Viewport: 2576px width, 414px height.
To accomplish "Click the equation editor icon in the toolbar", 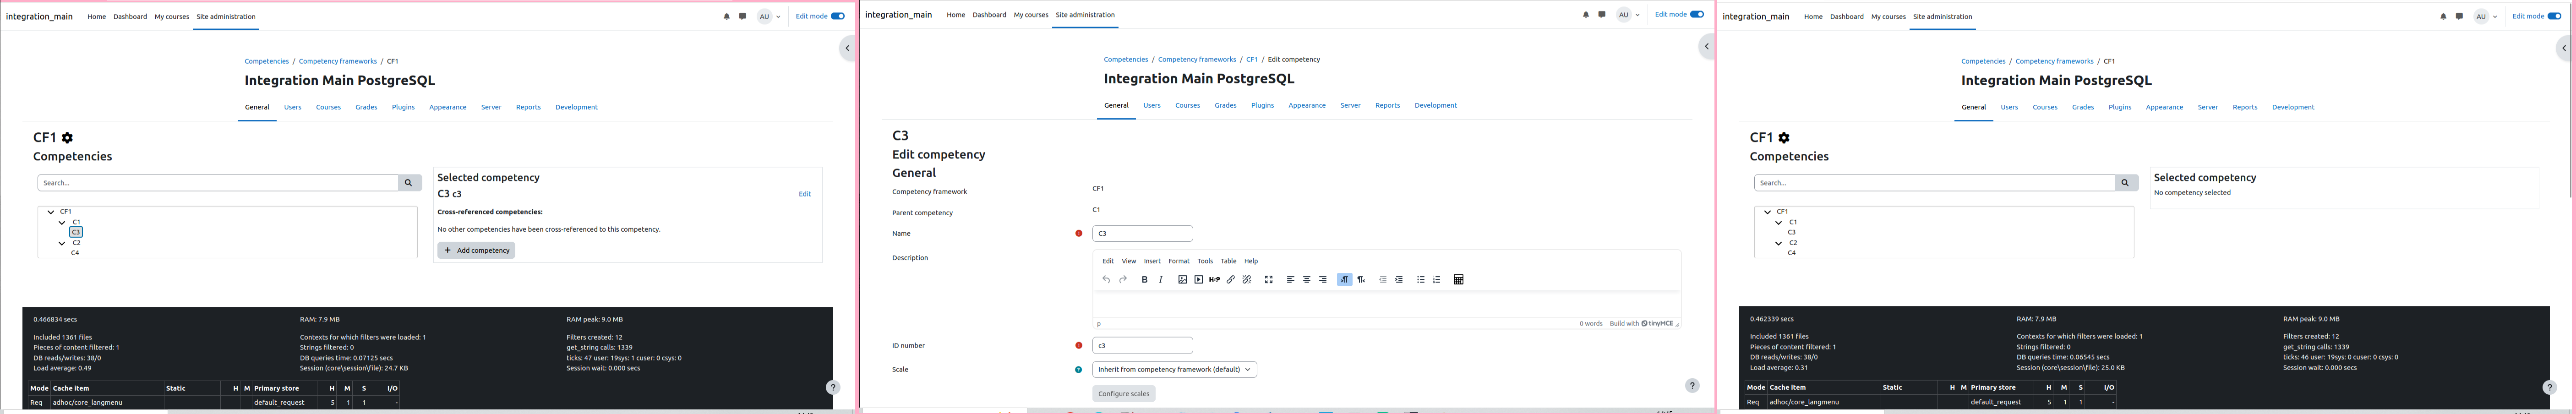I will tap(1458, 280).
